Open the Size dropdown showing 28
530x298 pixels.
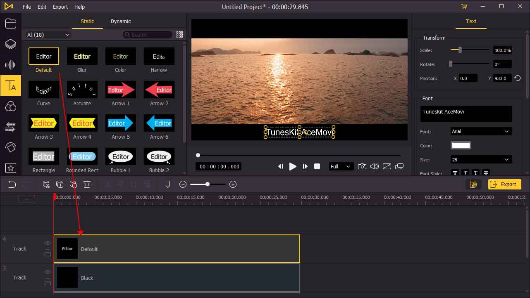[481, 159]
